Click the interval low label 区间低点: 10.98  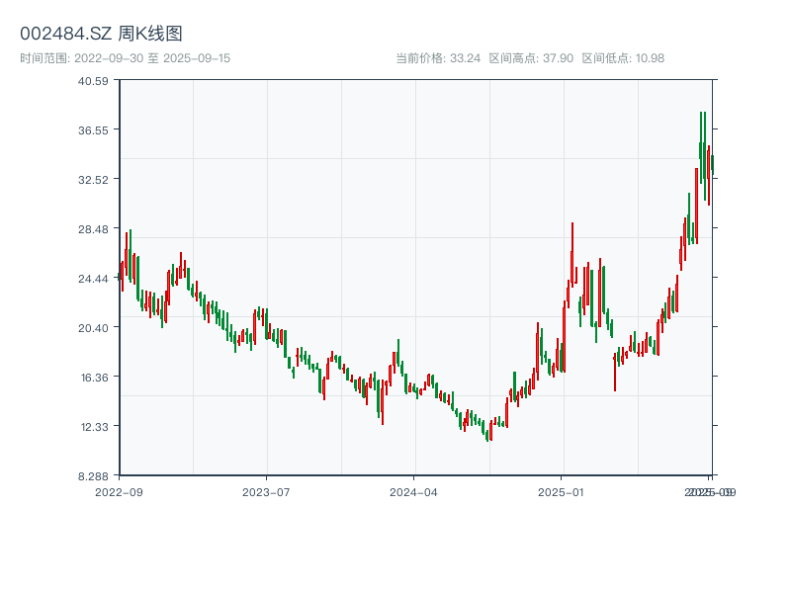pyautogui.click(x=623, y=58)
